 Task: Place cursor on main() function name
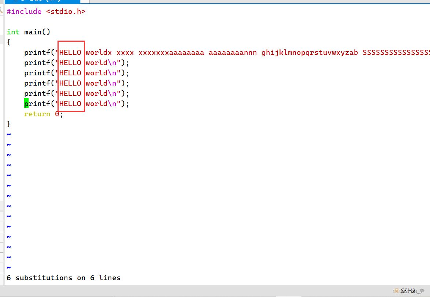tap(37, 32)
